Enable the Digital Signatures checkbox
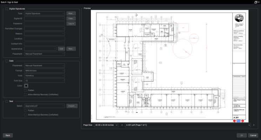 (x=7, y=9)
